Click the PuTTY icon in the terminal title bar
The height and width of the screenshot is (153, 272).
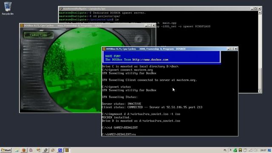[60, 8]
